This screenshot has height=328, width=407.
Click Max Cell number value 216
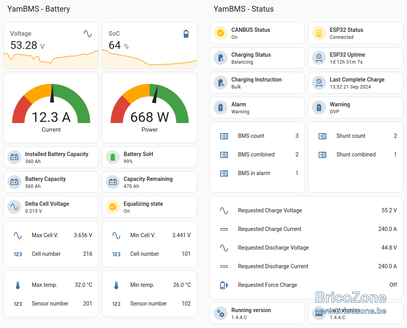(x=88, y=254)
